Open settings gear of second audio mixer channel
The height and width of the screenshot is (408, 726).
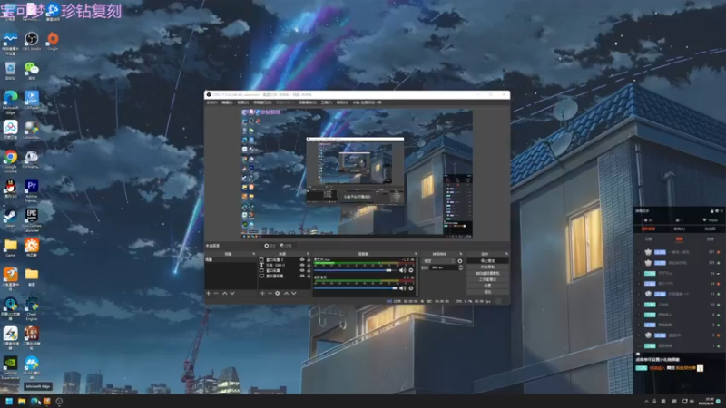(x=411, y=288)
